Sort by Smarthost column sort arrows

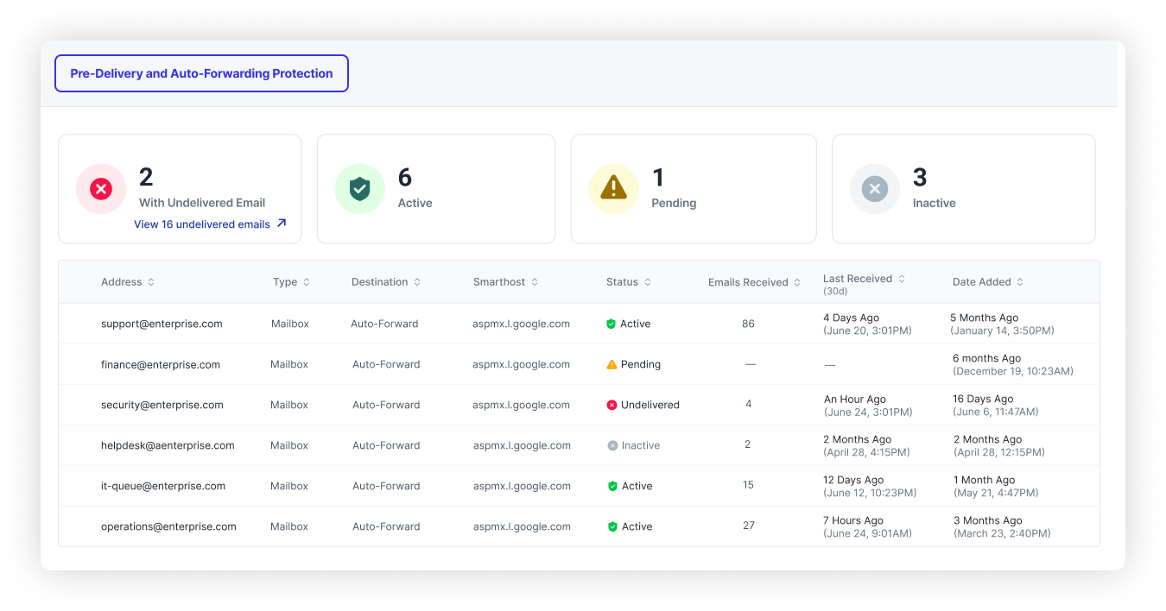coord(535,282)
